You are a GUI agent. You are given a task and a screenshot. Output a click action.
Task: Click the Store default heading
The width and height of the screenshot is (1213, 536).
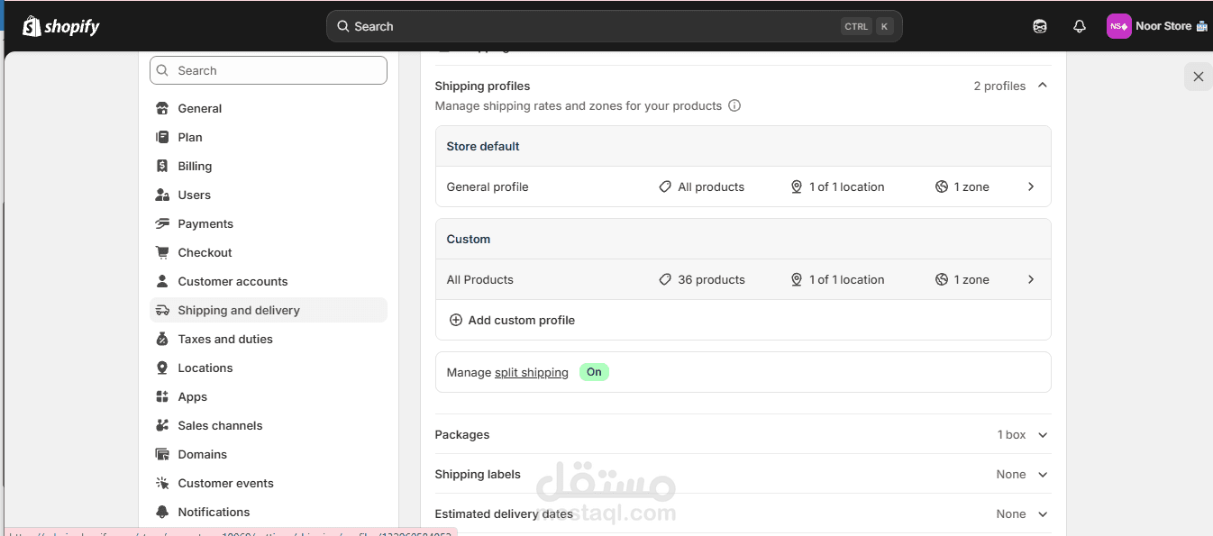click(483, 146)
